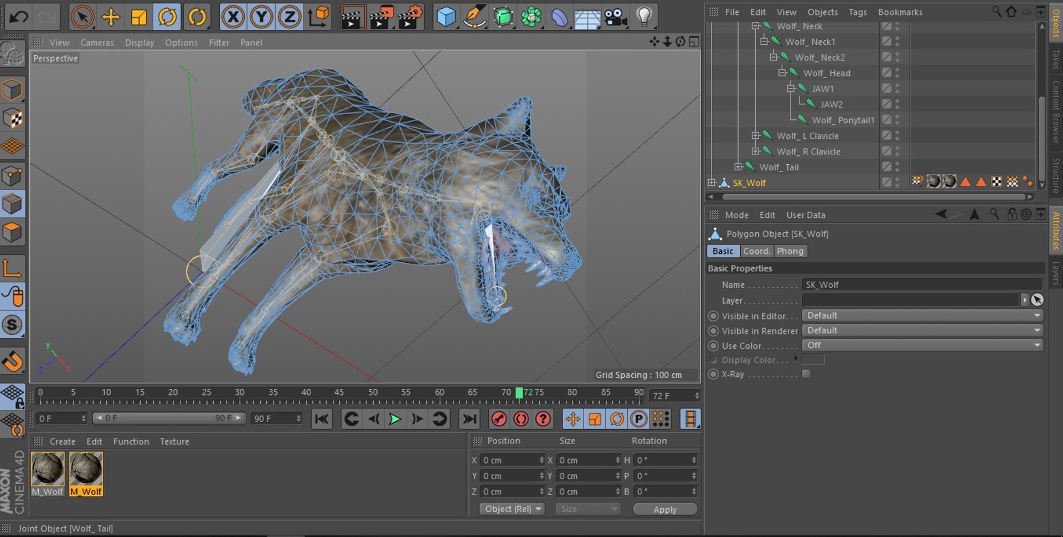
Task: Select the Live Selection cursor tool
Action: [82, 17]
